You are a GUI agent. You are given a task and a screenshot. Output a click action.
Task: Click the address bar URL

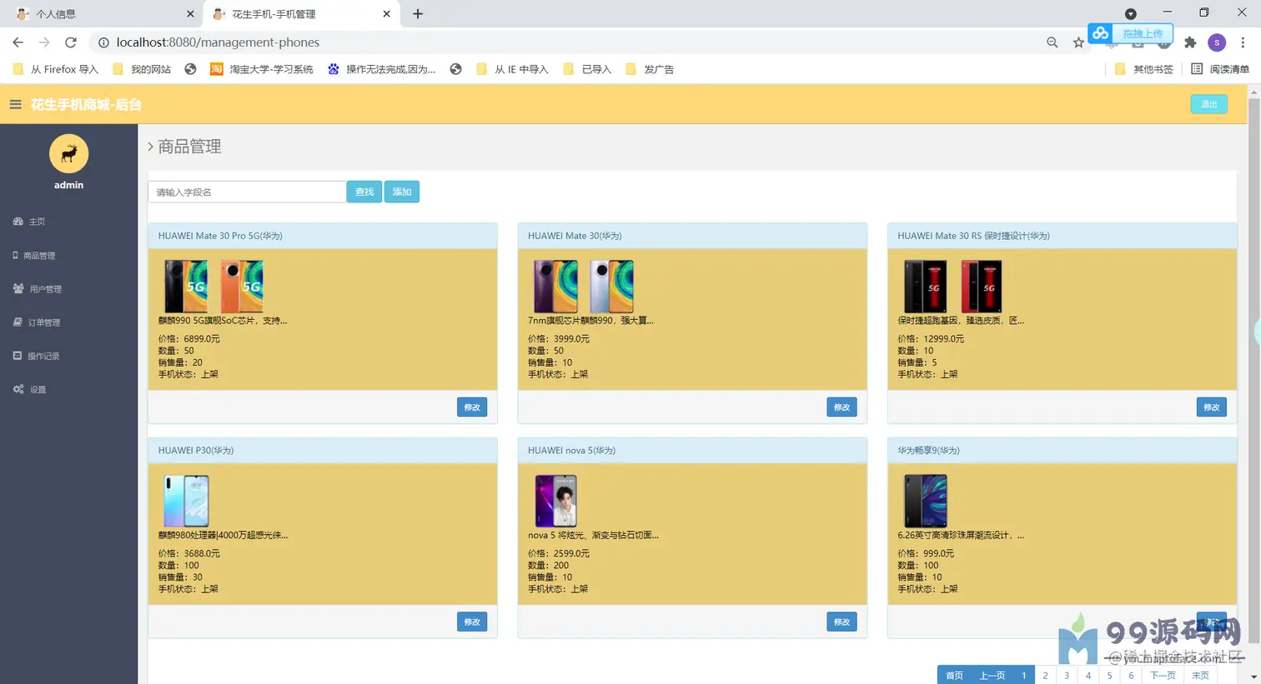coord(218,42)
